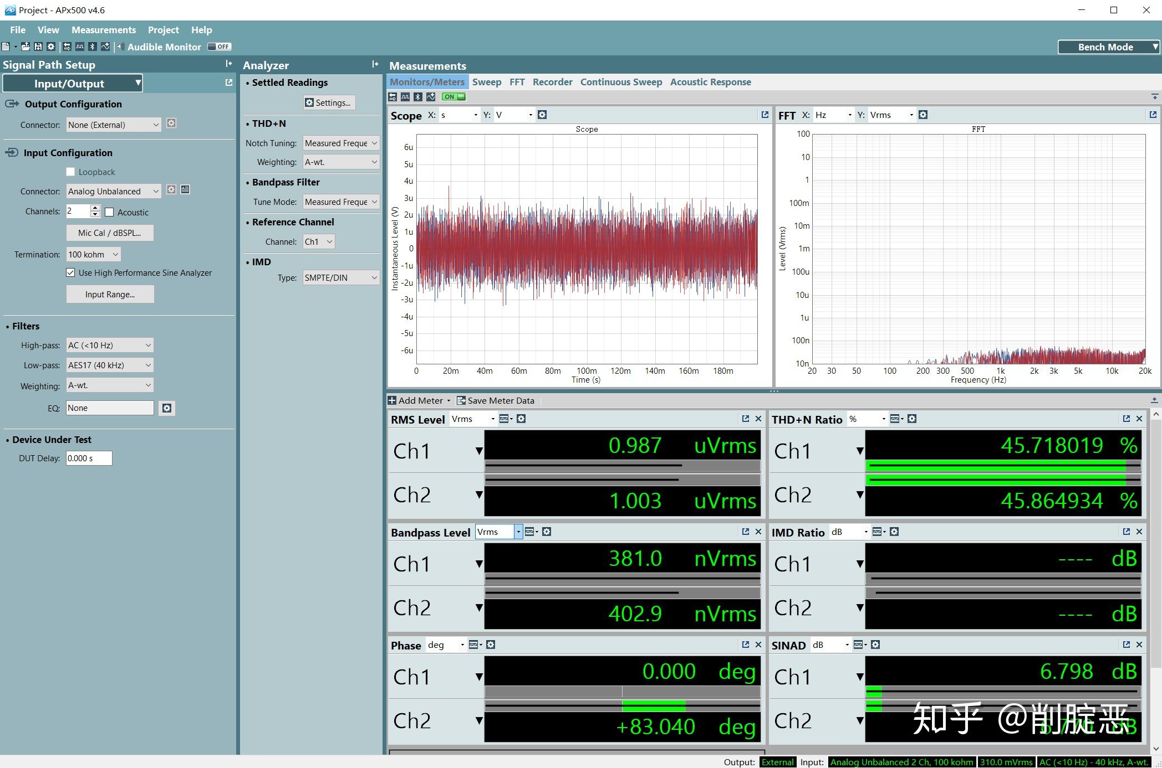Open the project file from the toolbar
This screenshot has width=1162, height=768.
pos(26,47)
